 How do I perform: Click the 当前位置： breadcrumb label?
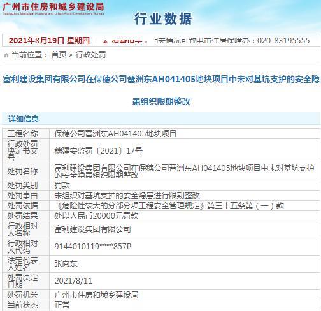click(x=30, y=55)
